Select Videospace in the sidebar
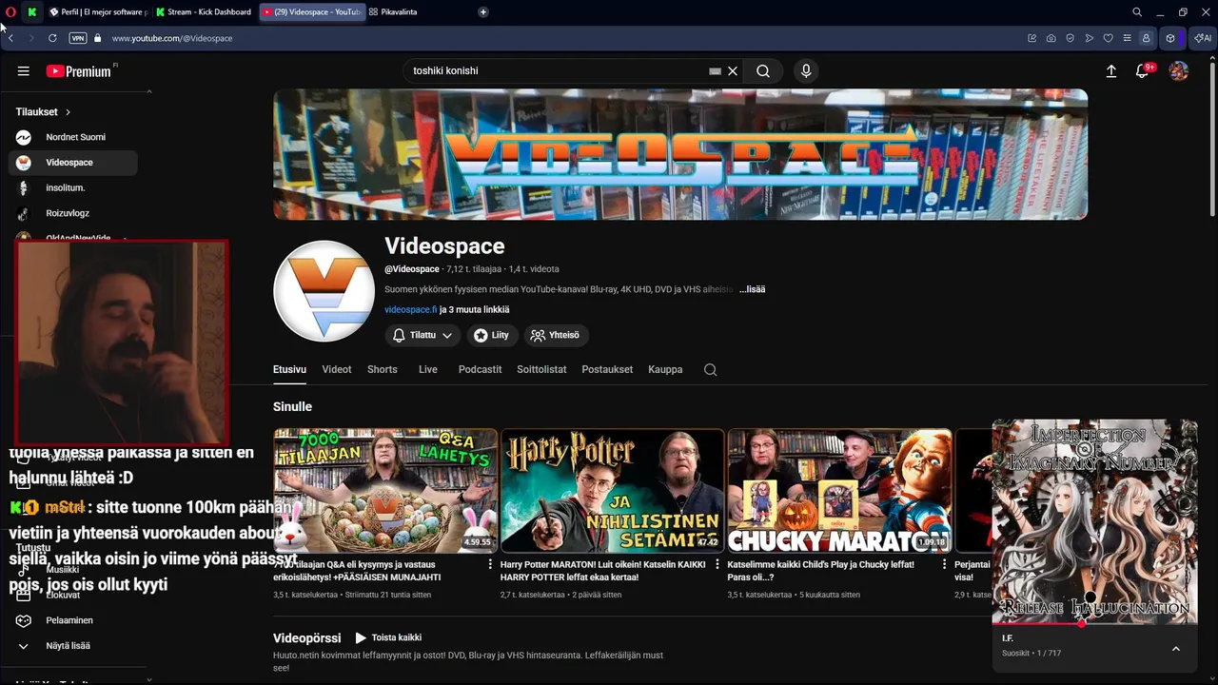This screenshot has height=685, width=1218. point(73,163)
